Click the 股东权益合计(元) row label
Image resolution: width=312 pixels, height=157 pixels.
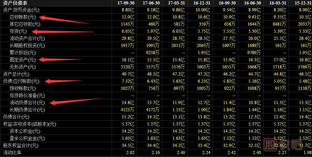pyautogui.click(x=20, y=145)
